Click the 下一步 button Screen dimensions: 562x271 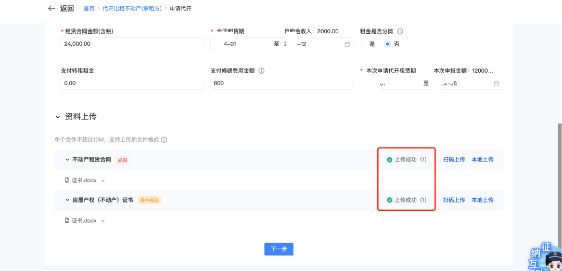[x=279, y=249]
